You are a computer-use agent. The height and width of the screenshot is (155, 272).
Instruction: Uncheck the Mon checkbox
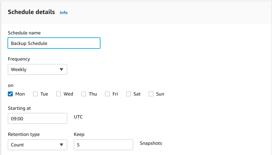pyautogui.click(x=10, y=94)
